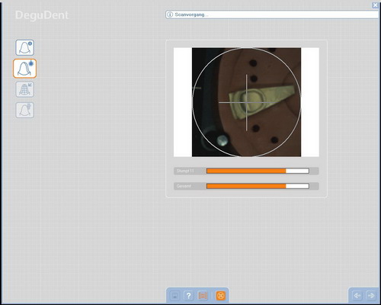Click the Stumpf 11 progress bar
Screen dimensions: 381x305
pos(258,171)
